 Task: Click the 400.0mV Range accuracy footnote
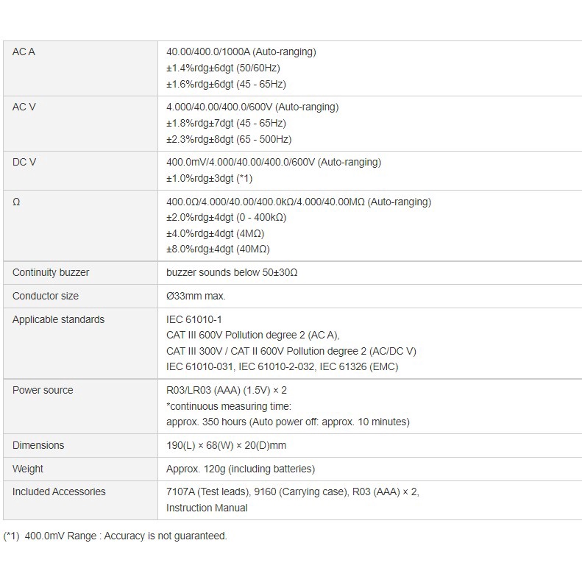pos(115,536)
